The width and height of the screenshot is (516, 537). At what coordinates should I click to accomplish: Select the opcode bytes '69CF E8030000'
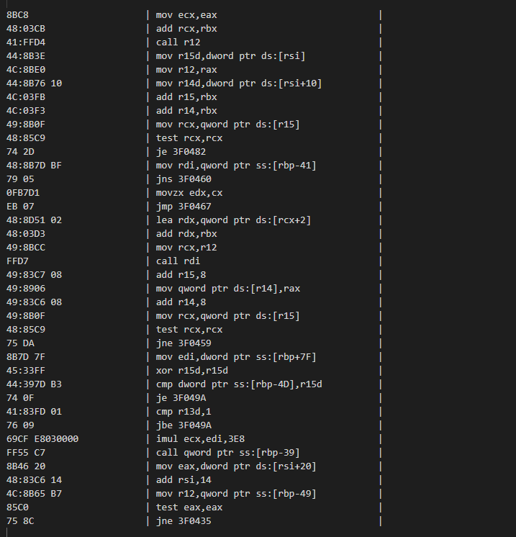42,439
